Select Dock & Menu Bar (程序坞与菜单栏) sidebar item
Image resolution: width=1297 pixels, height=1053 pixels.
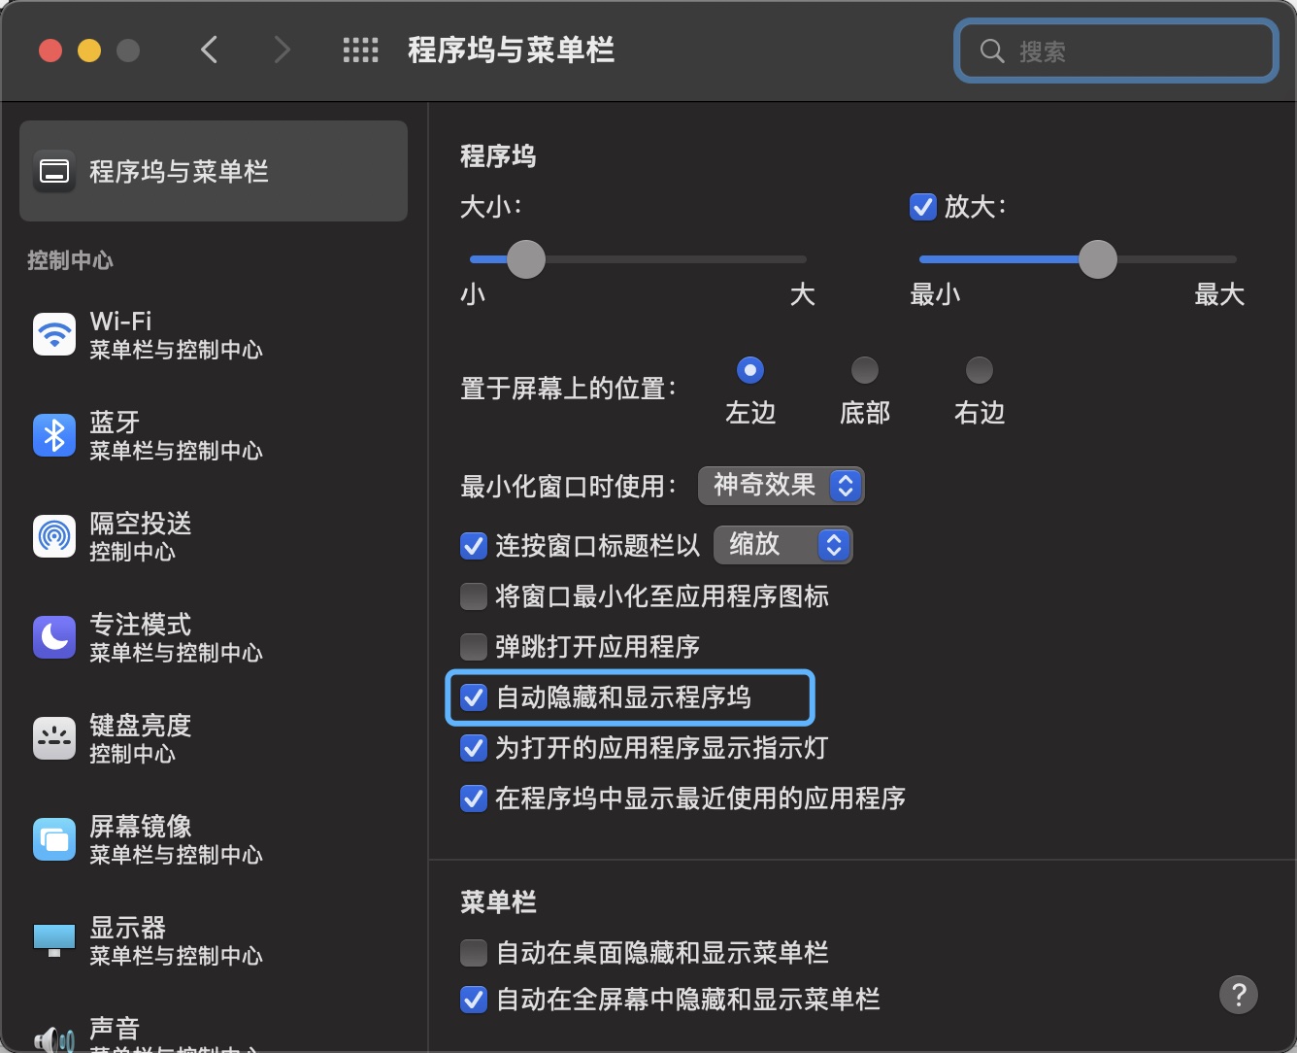click(x=214, y=172)
